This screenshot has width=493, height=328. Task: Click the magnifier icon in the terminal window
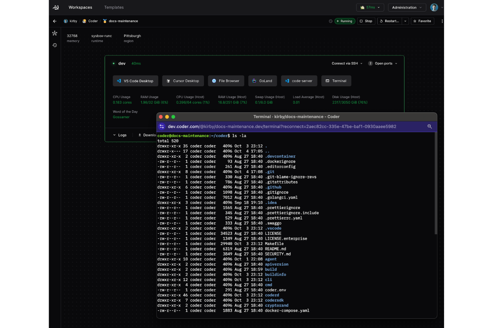click(x=430, y=127)
